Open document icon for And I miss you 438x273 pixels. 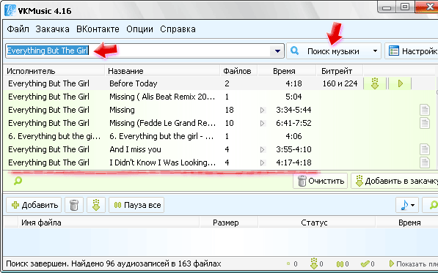pyautogui.click(x=425, y=149)
